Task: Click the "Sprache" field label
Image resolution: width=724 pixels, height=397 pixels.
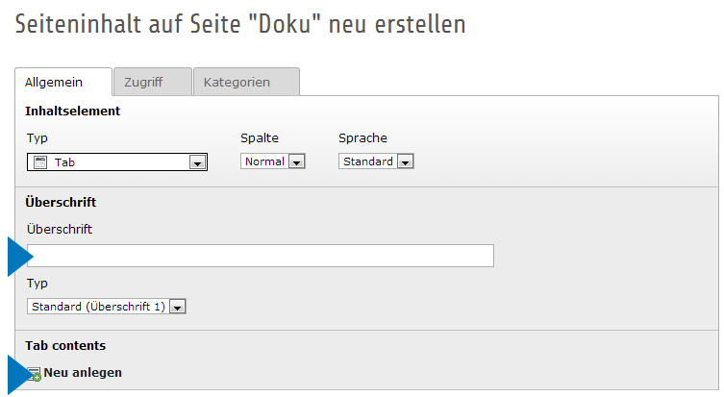Action: coord(362,138)
